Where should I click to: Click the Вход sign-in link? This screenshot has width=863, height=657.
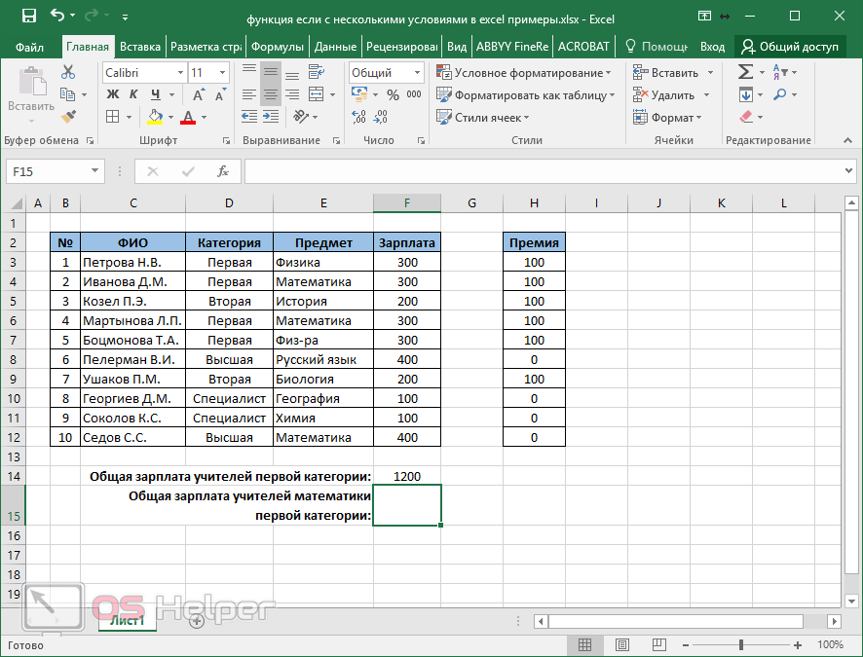(712, 46)
